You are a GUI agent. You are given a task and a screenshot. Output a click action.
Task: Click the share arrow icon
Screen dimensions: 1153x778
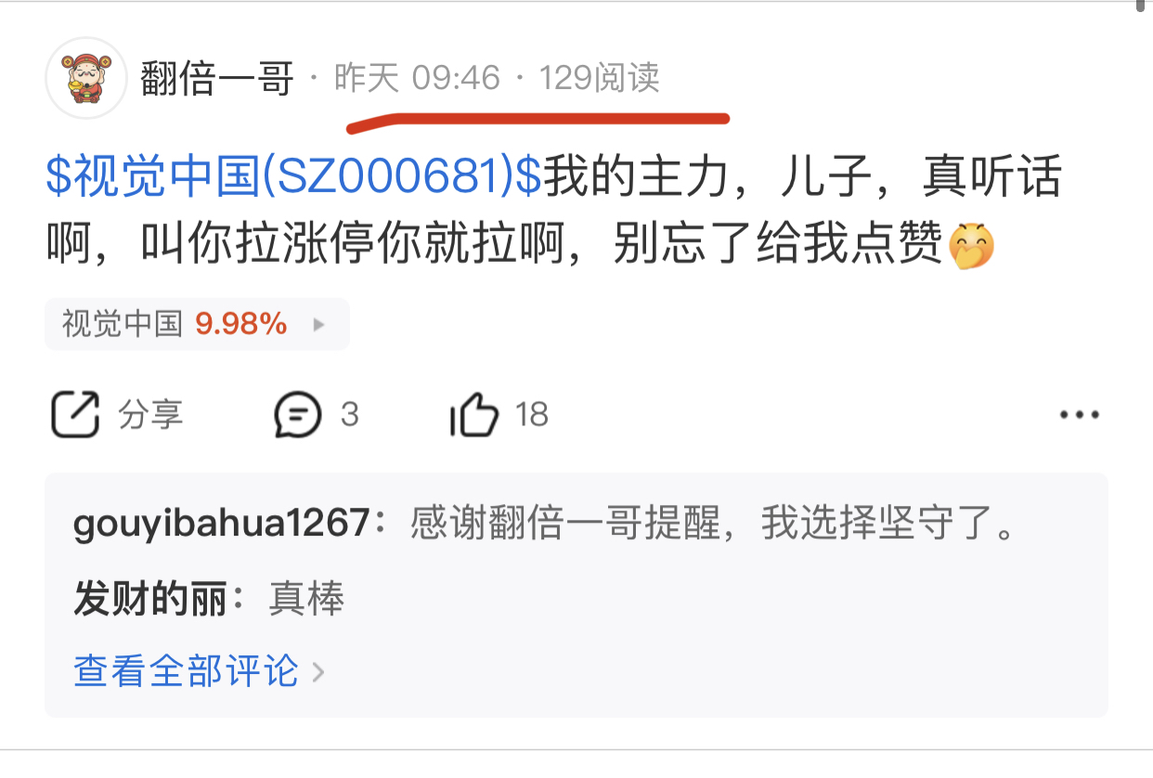point(74,414)
